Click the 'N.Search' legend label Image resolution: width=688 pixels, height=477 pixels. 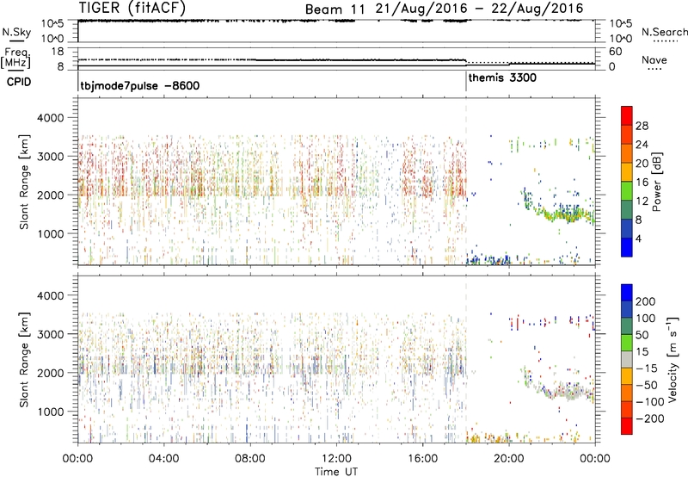click(664, 32)
